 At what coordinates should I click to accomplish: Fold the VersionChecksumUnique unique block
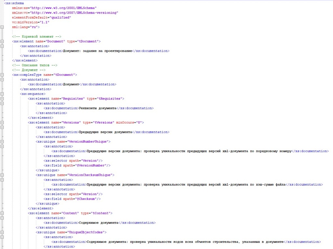2,175
